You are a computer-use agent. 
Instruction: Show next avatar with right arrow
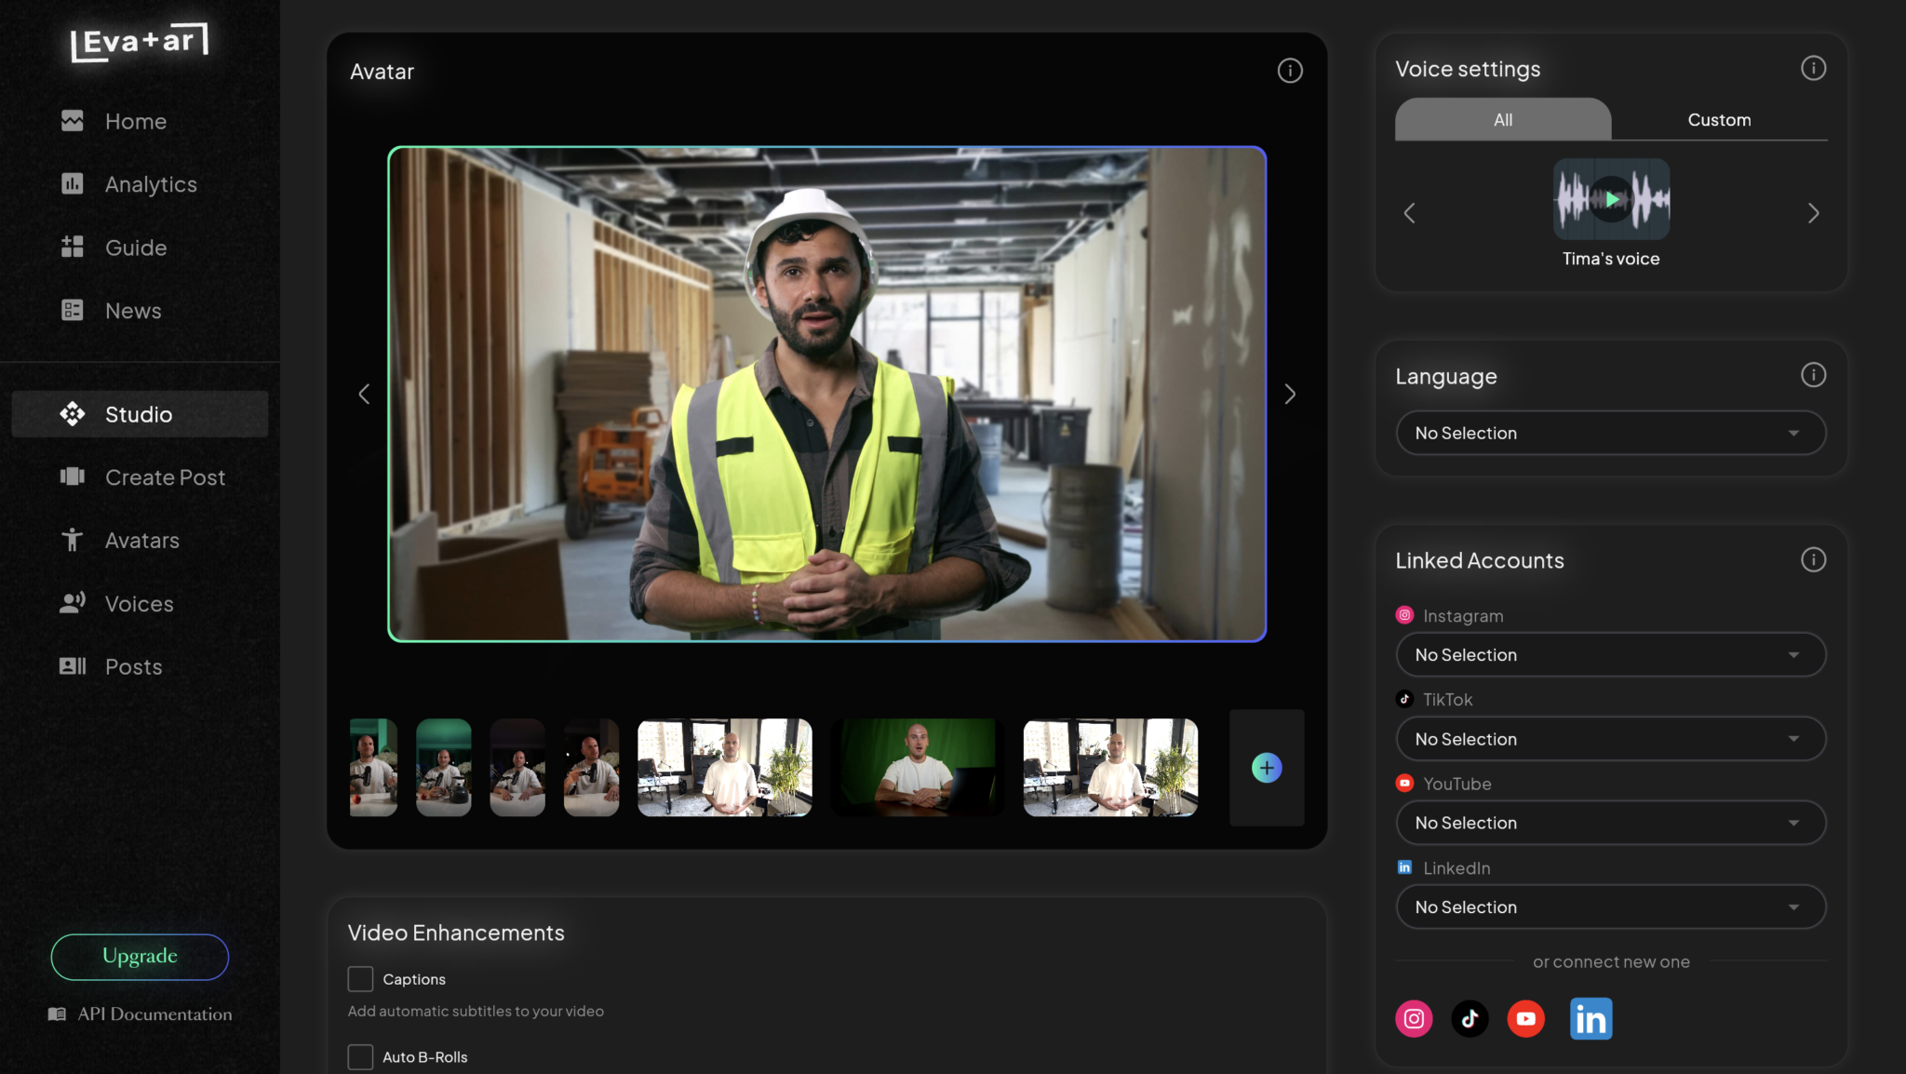pyautogui.click(x=1289, y=394)
